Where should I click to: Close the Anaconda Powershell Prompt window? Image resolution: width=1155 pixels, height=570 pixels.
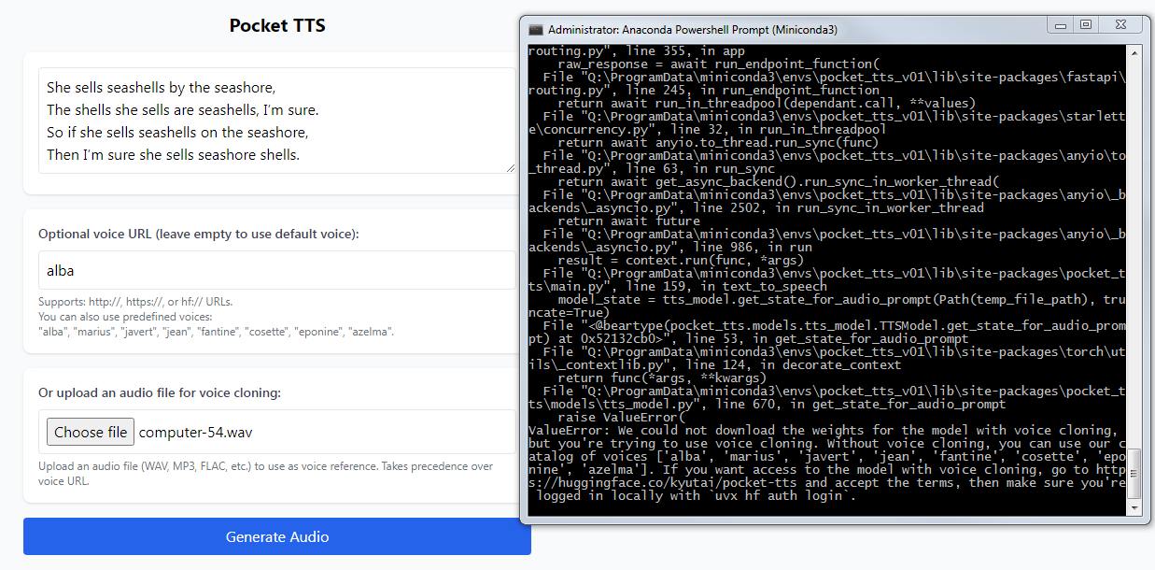pos(1119,25)
